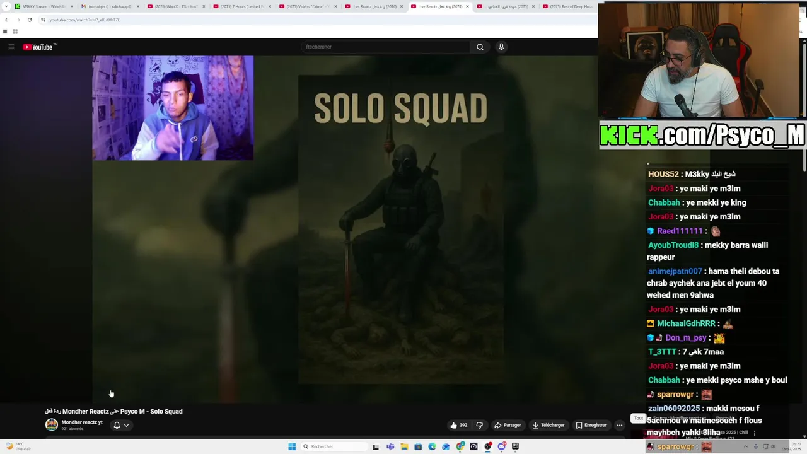Click chat username HOUS52

(x=663, y=174)
